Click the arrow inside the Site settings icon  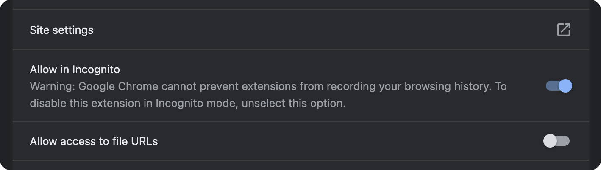[x=566, y=27]
